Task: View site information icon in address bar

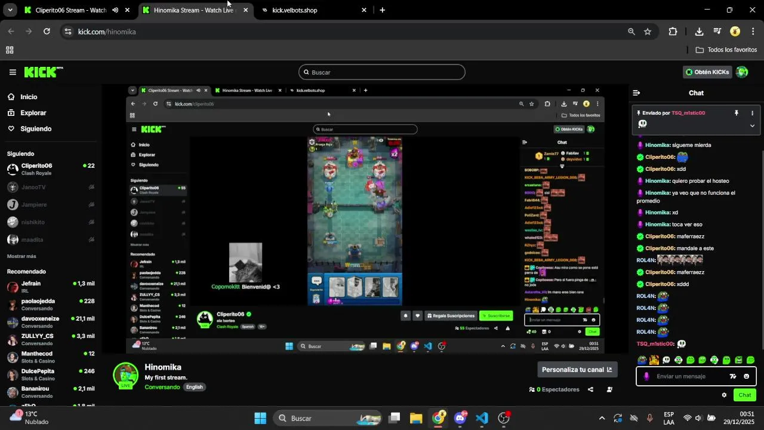Action: tap(68, 32)
